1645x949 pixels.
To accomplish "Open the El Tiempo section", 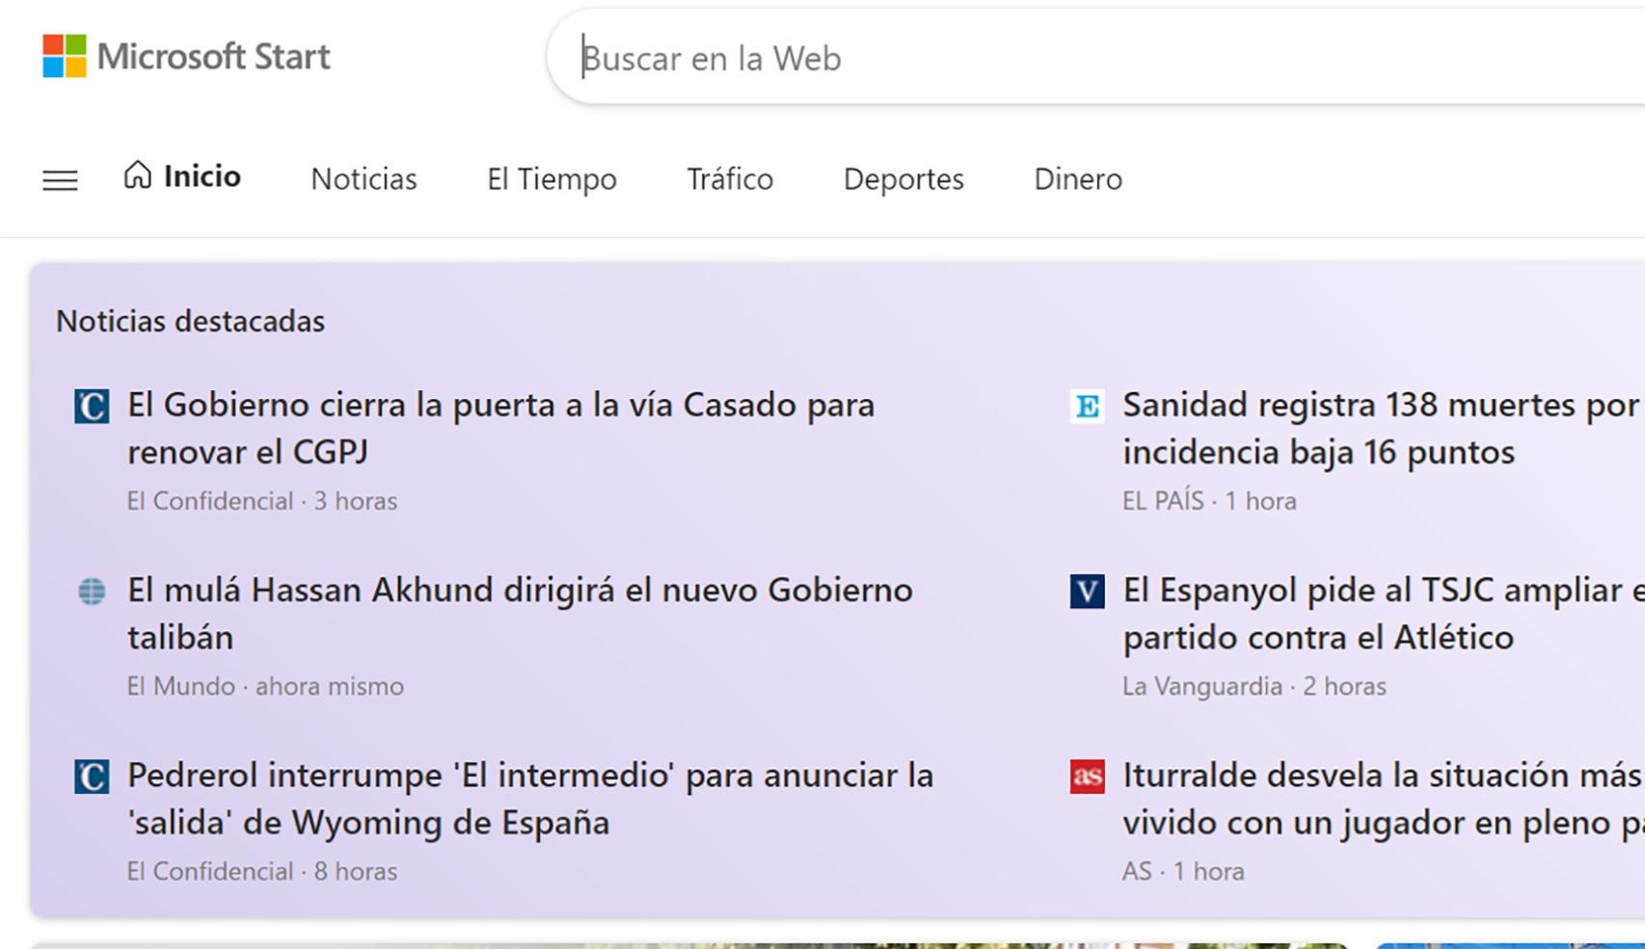I will click(553, 179).
